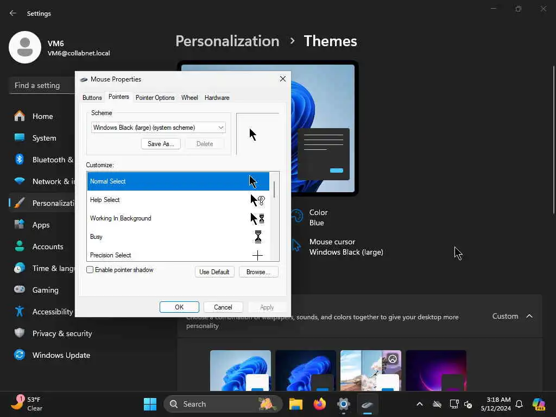Open Mouse cursor Windows Black (large) setting
Image resolution: width=556 pixels, height=417 pixels.
pos(346,247)
